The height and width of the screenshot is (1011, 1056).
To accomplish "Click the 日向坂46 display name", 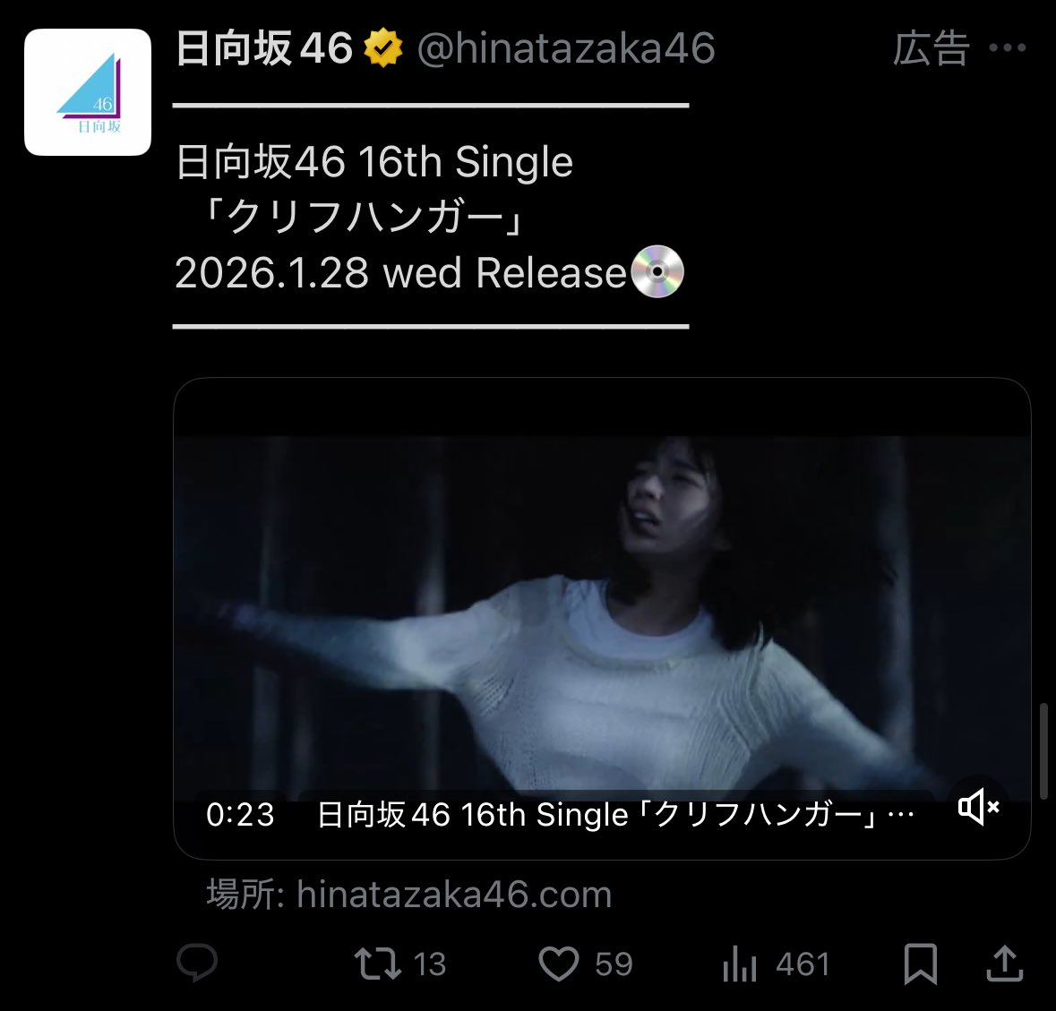I will [265, 48].
